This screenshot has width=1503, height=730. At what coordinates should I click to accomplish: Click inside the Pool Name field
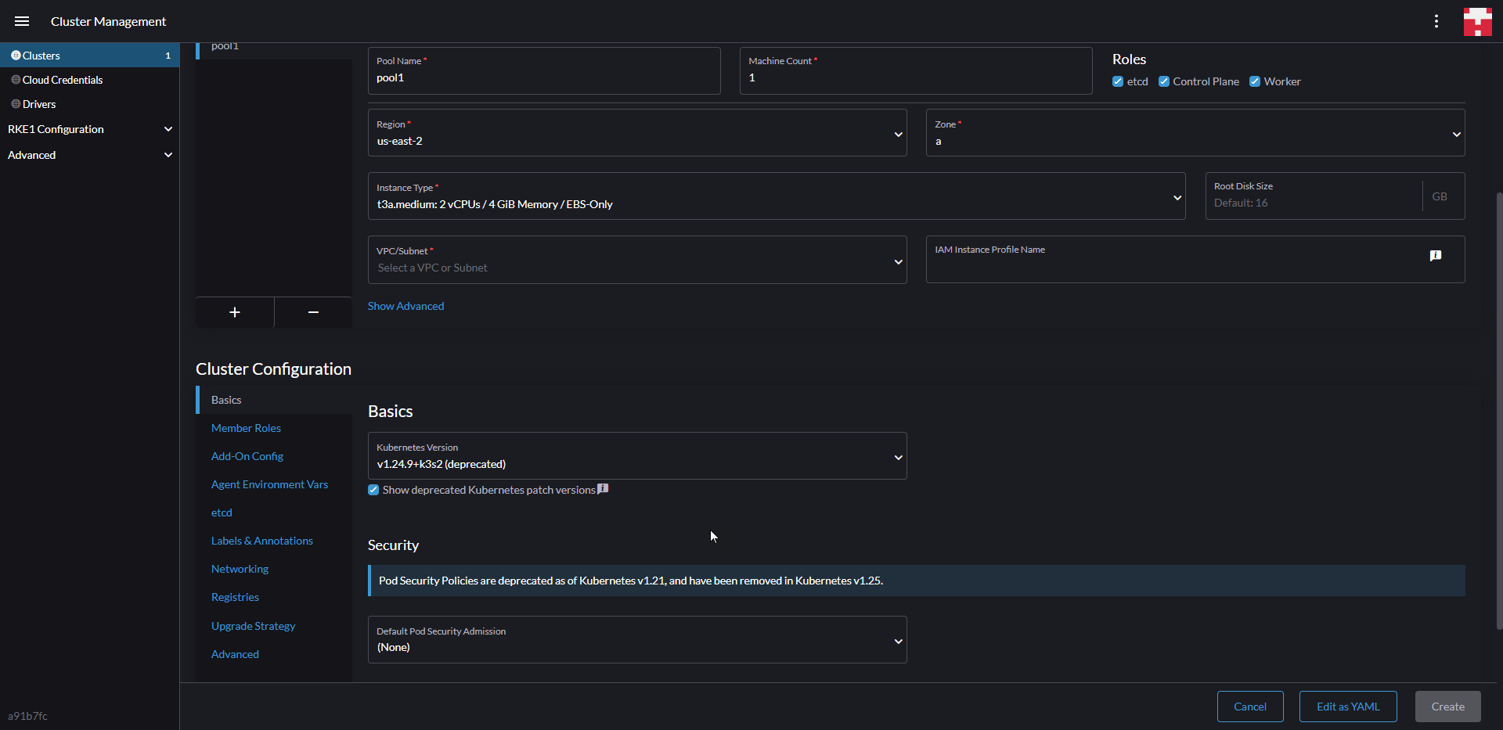(543, 77)
